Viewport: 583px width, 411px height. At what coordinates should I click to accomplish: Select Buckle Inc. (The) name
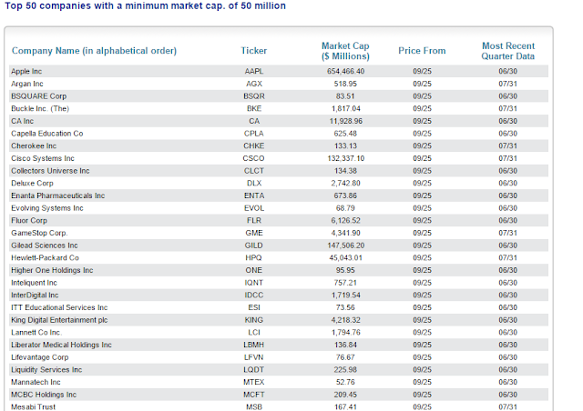point(40,109)
